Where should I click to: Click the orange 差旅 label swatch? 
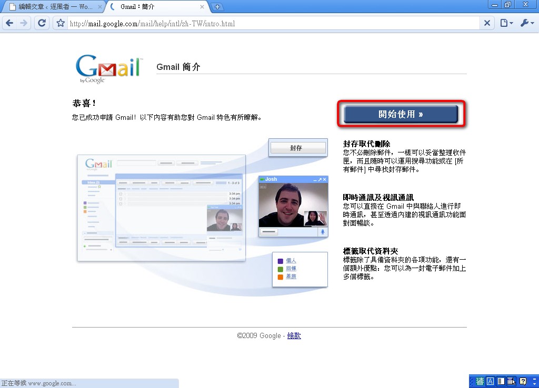click(x=280, y=277)
